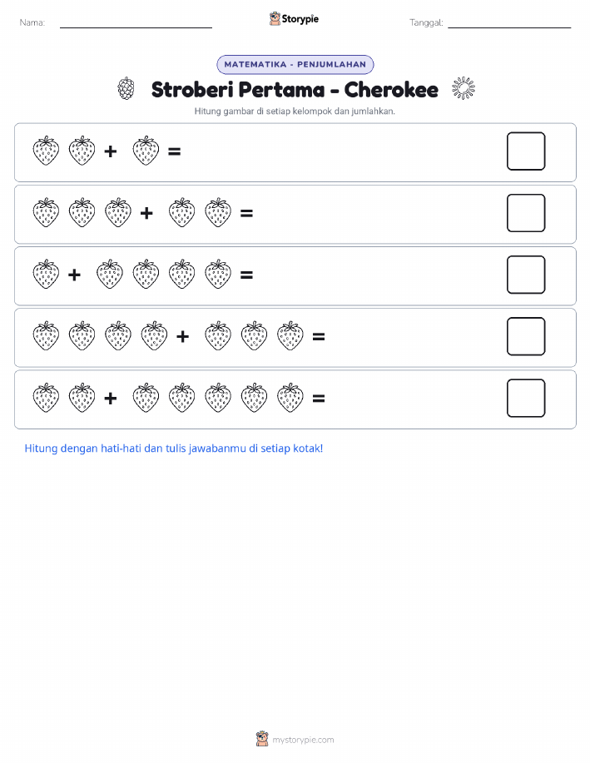This screenshot has height=763, width=590.
Task: Click the blue Hitung dengan hati-hati instruction text
Action: pyautogui.click(x=174, y=448)
